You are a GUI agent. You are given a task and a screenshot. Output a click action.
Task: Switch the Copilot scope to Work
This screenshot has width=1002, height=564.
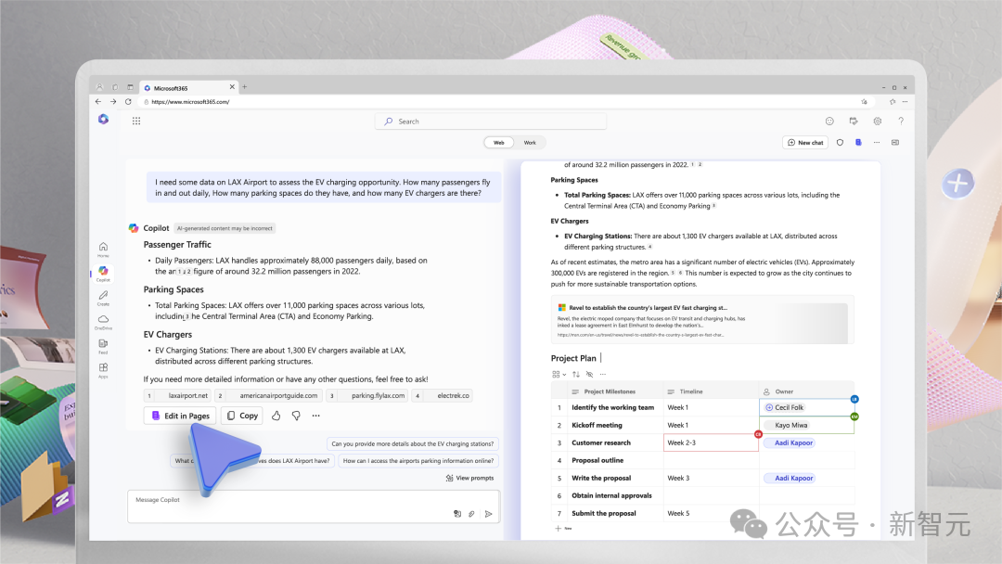[x=530, y=143]
